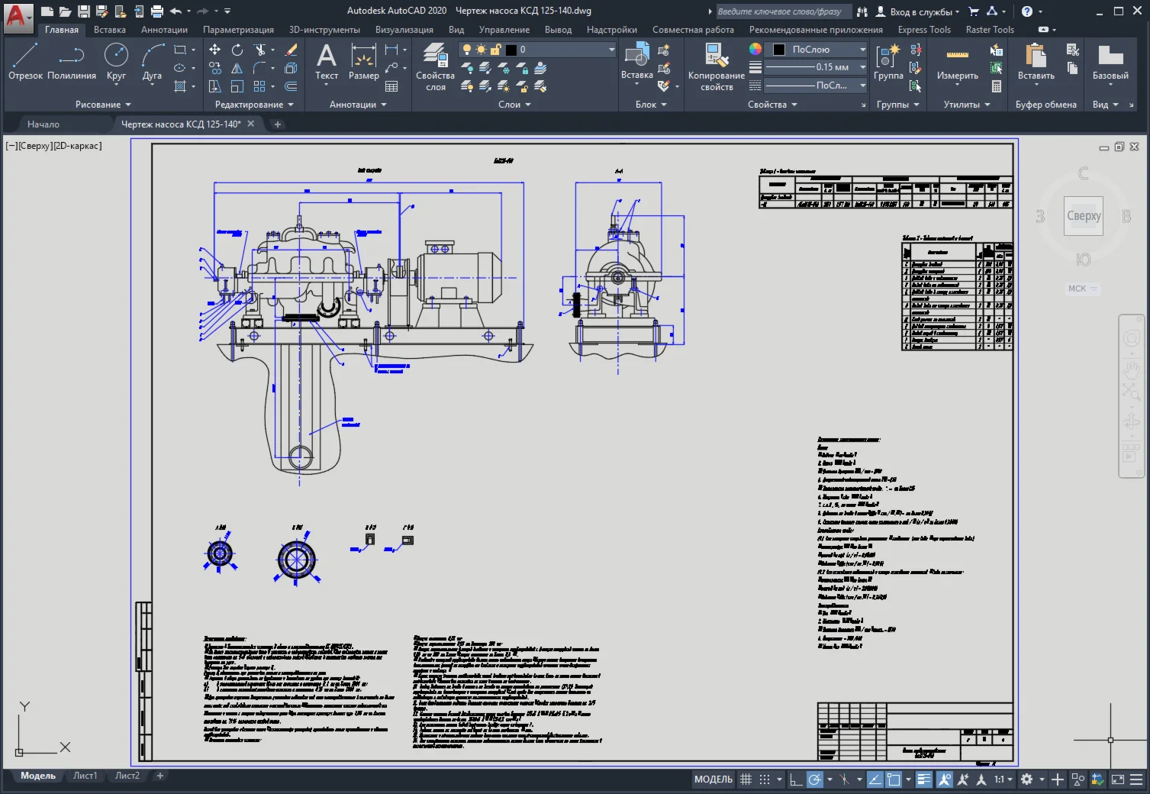
Task: Expand the Рисование panel
Action: (x=103, y=105)
